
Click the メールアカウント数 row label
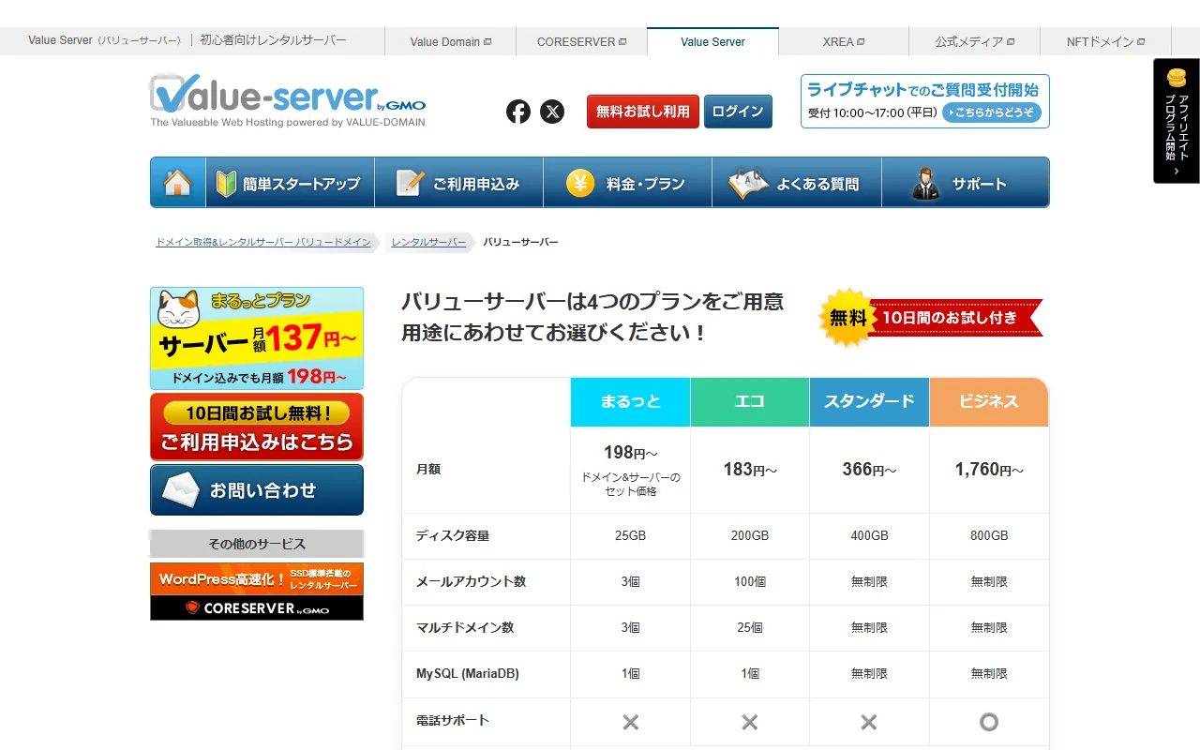471,582
